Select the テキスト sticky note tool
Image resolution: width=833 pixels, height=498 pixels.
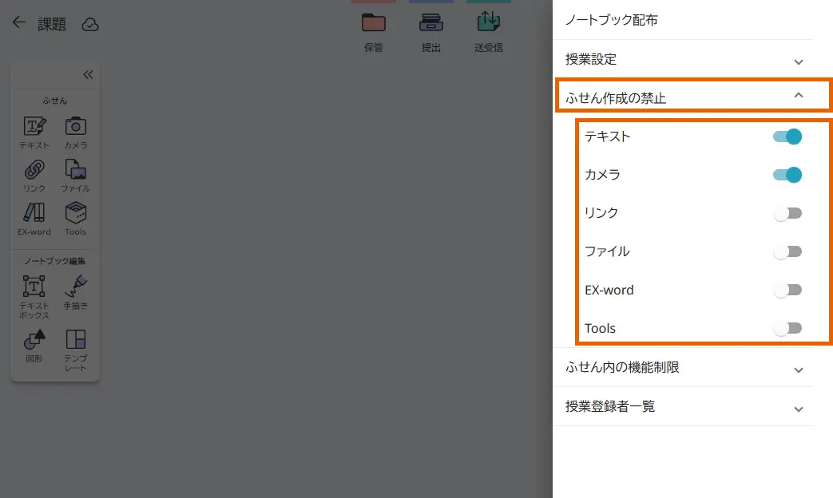tap(34, 130)
